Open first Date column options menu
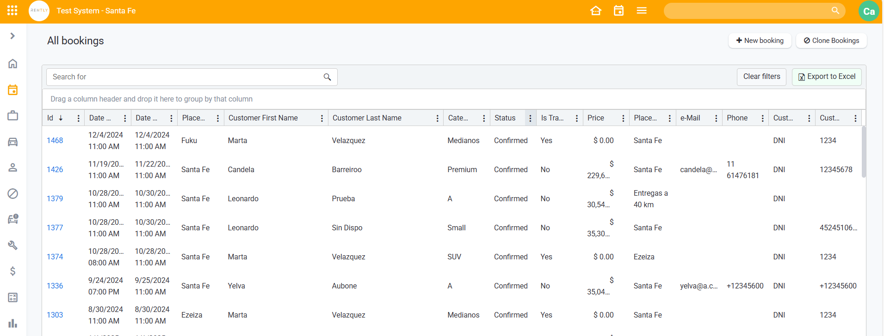The width and height of the screenshot is (884, 336). tap(125, 118)
